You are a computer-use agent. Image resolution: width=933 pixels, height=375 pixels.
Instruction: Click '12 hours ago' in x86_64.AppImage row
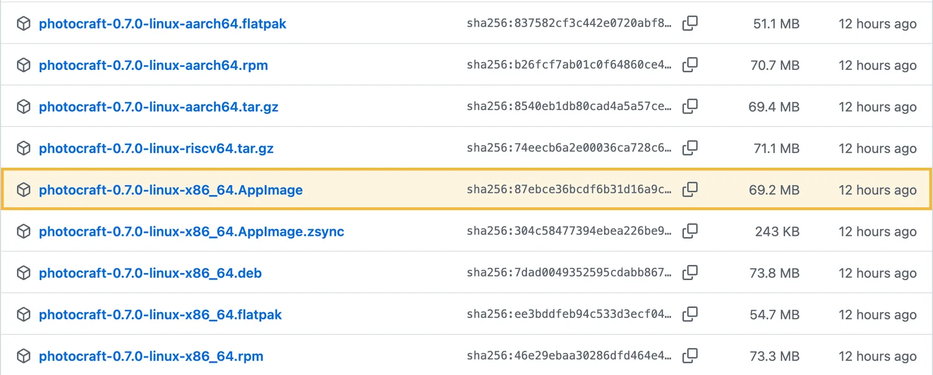click(x=878, y=190)
